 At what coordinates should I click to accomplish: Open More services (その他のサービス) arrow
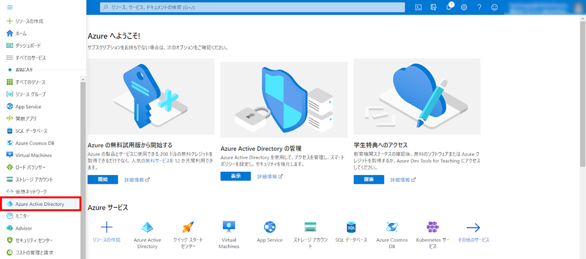click(x=473, y=232)
